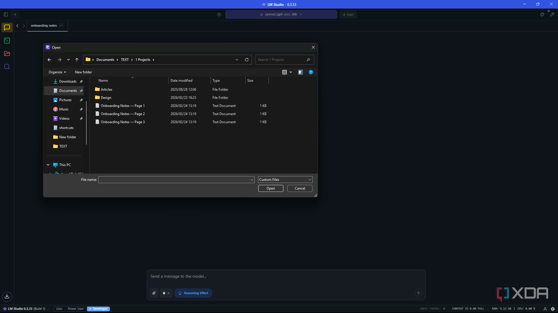Screen dimensions: 558x313
Task: Select Onboarding Notes — Page 2 file
Action: (123, 114)
